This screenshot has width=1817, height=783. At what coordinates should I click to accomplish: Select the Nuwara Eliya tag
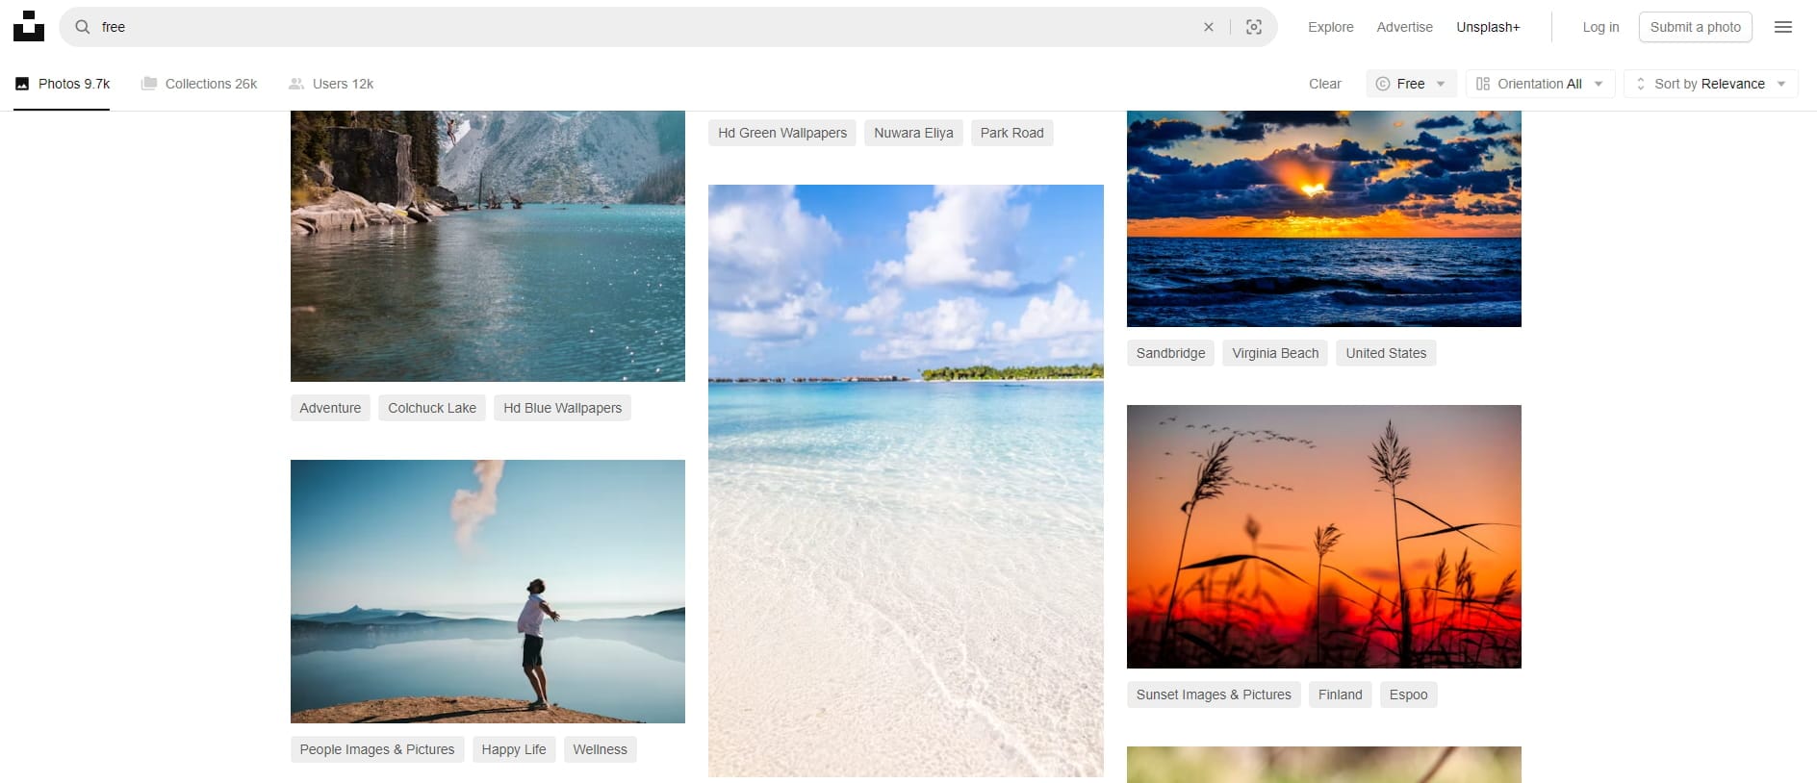pyautogui.click(x=913, y=133)
